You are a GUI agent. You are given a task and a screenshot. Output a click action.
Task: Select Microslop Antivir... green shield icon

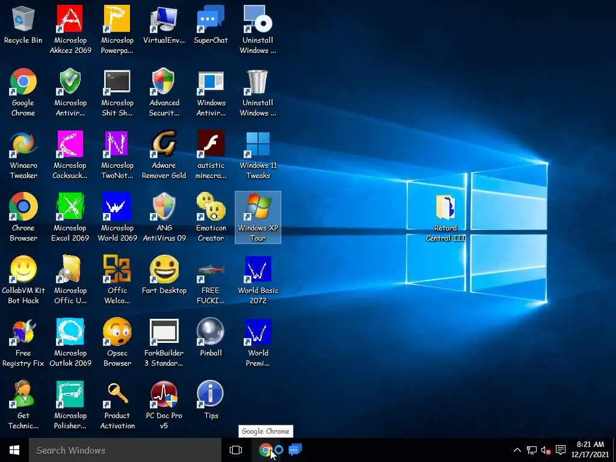70,92
